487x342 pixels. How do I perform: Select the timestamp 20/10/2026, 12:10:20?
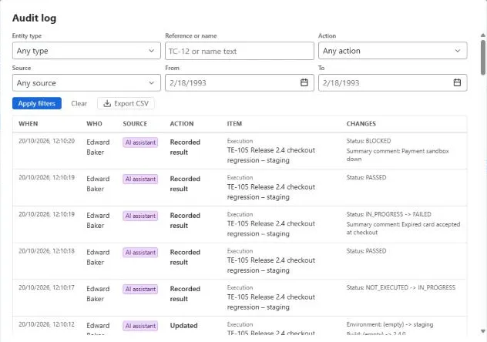tap(46, 141)
